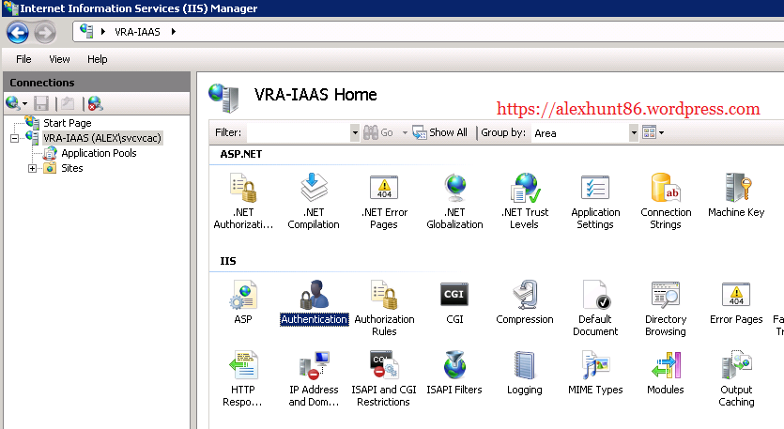The height and width of the screenshot is (429, 784).
Task: Click the Delete connection icon
Action: (x=95, y=103)
